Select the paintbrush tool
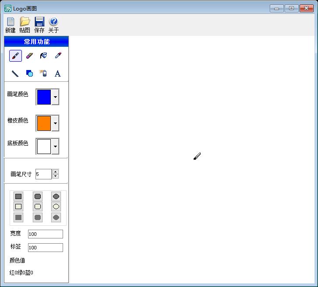318x287 pixels. tap(15, 56)
